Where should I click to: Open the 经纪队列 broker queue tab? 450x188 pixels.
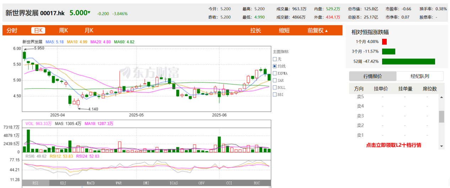tap(420, 76)
